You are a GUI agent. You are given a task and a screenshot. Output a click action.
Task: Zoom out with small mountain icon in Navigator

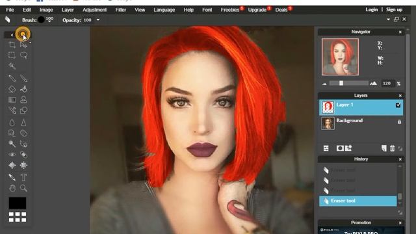tap(324, 84)
